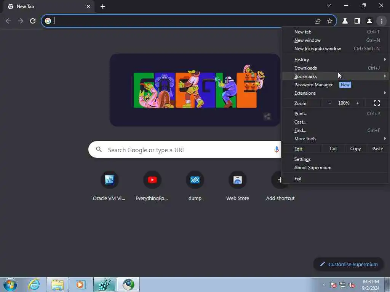Reload the page with the refresh icon
The height and width of the screenshot is (292, 390).
click(x=33, y=21)
